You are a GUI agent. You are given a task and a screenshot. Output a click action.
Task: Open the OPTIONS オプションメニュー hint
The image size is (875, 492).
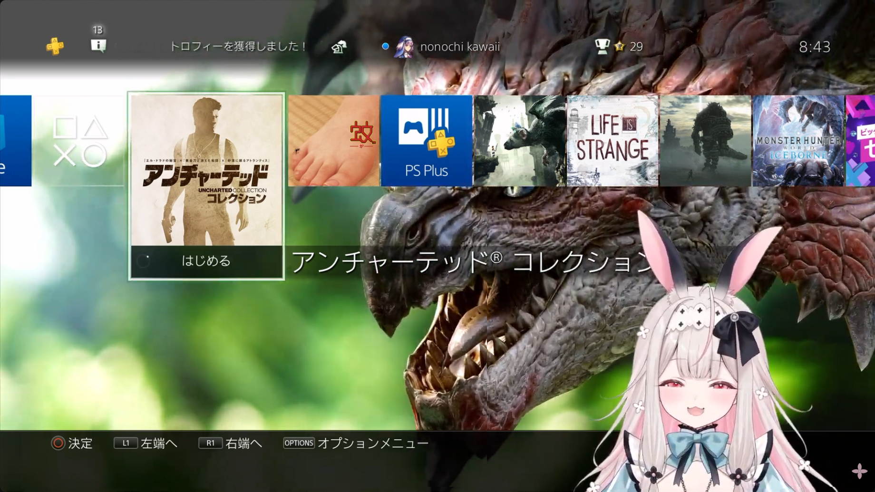click(356, 444)
